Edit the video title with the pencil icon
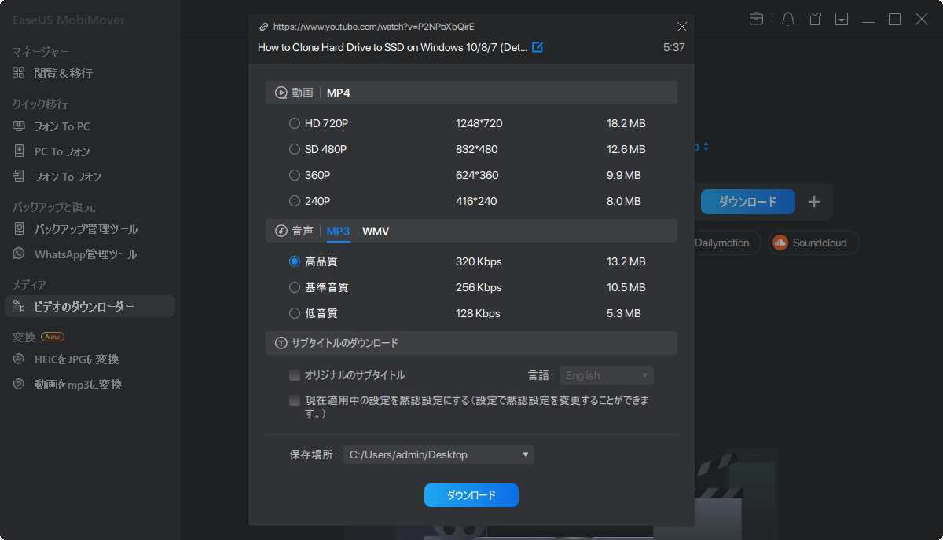This screenshot has height=540, width=943. point(538,47)
